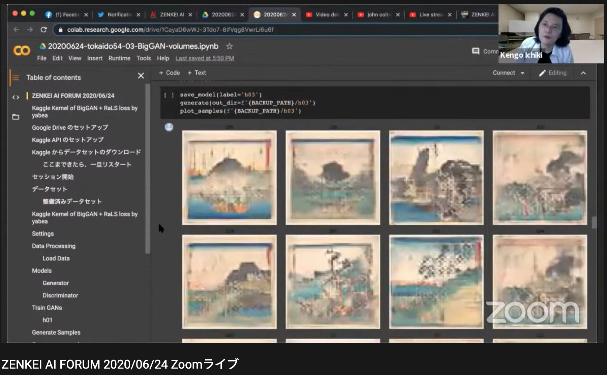Go to ここまできたら、一旦リスタート section
This screenshot has height=375, width=607.
[87, 164]
